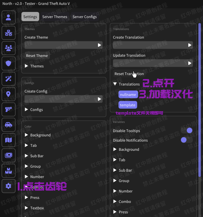Image resolution: width=203 pixels, height=217 pixels.
Task: Open the player profile sidebar icon
Action: [8, 17]
